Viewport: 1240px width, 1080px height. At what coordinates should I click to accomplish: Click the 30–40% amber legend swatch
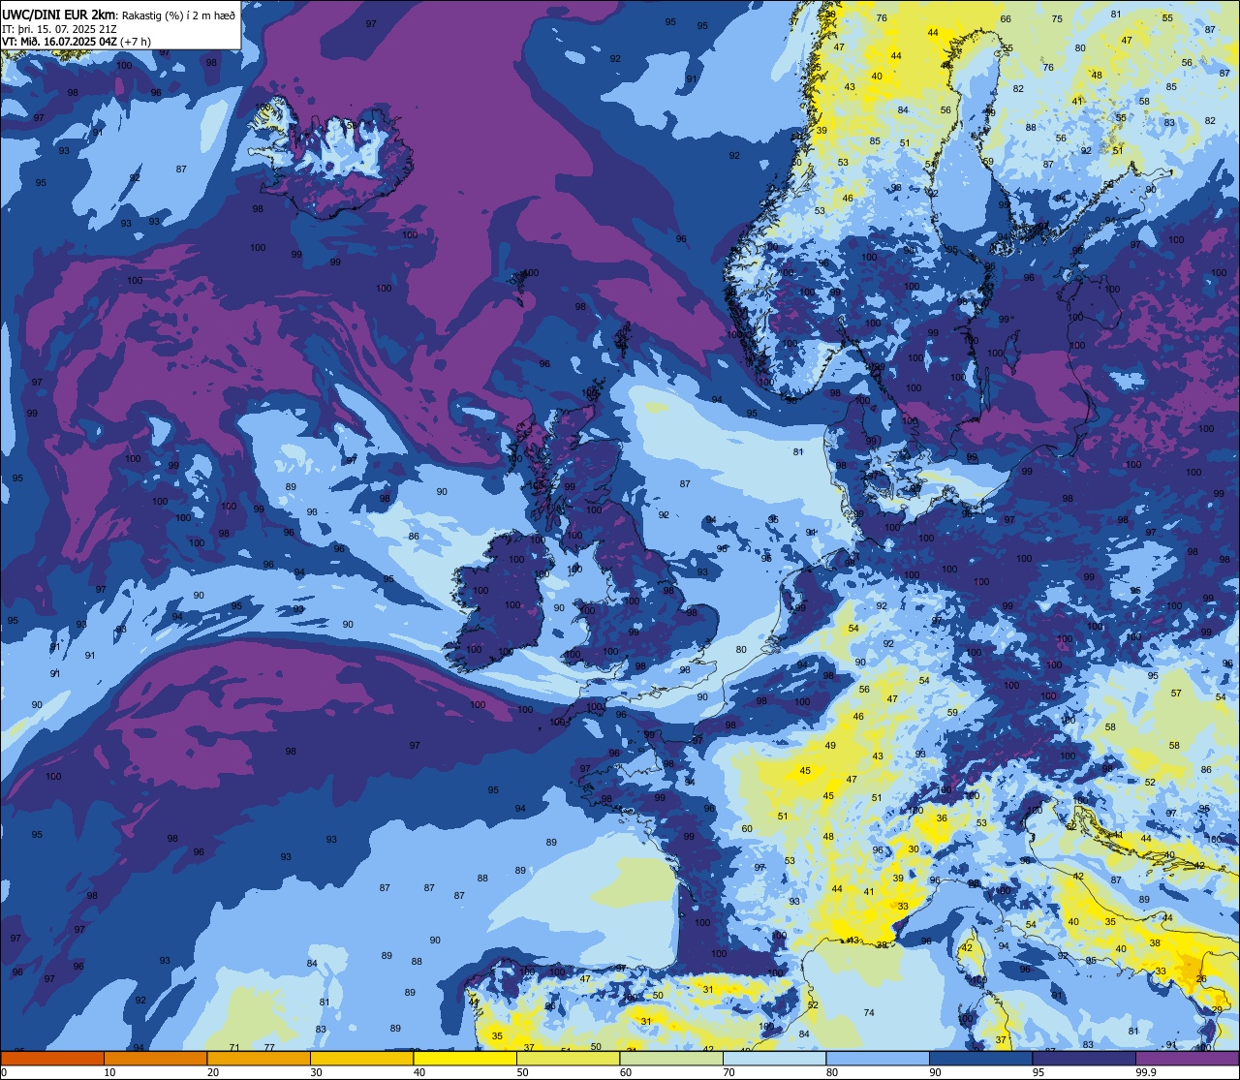point(361,1058)
